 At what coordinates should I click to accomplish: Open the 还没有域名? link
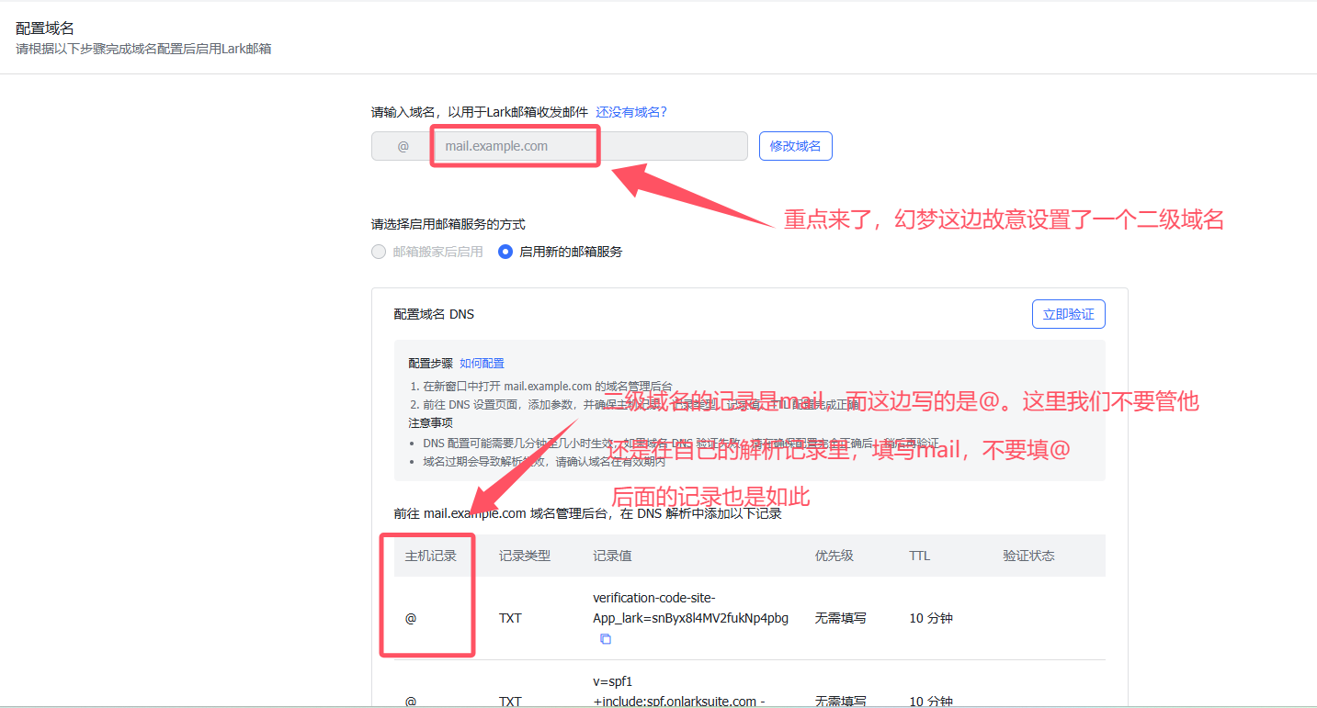pos(630,112)
